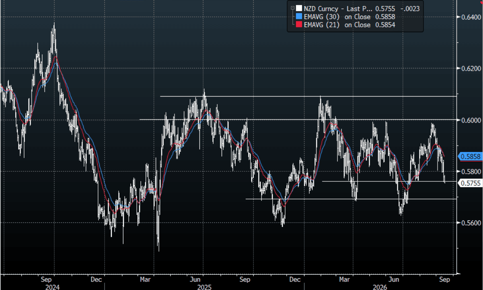Select the lowest horizontal support line below 0.5755
This screenshot has width=483, height=290.
[x=351, y=199]
